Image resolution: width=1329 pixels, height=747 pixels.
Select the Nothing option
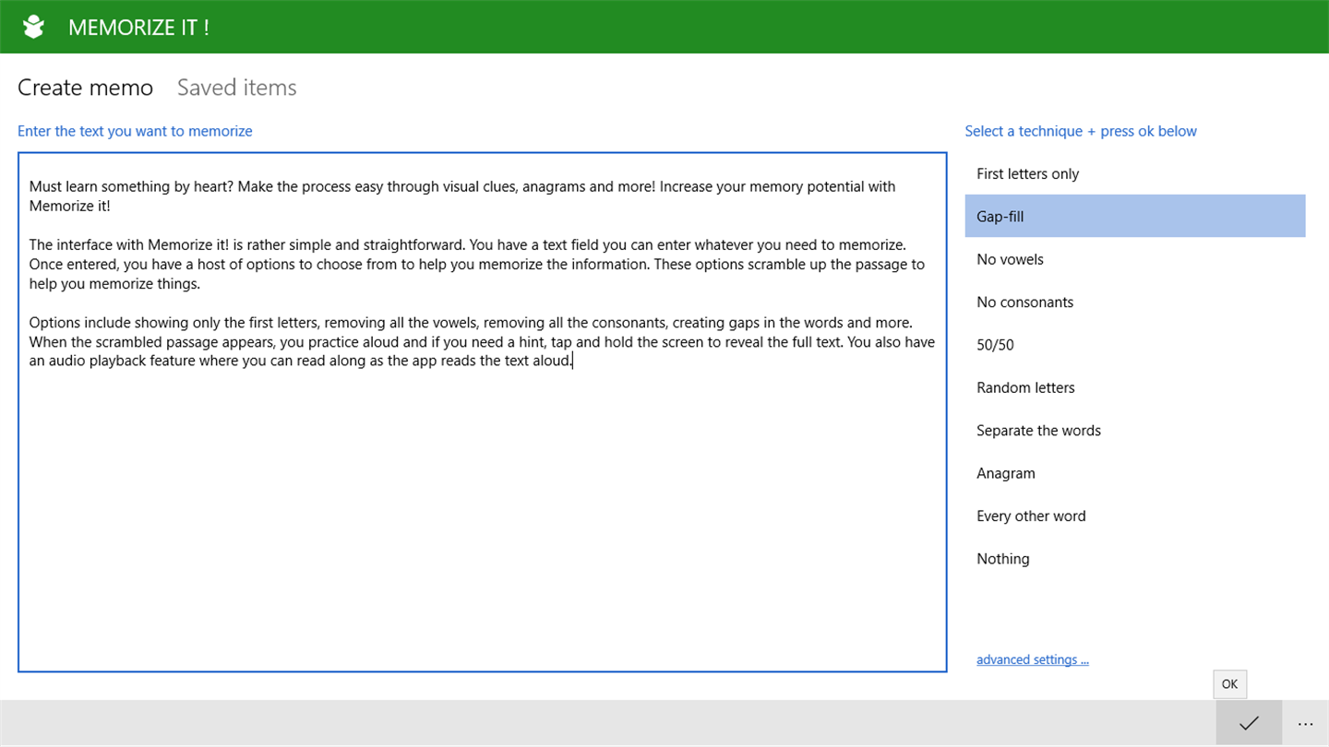[x=1135, y=559]
